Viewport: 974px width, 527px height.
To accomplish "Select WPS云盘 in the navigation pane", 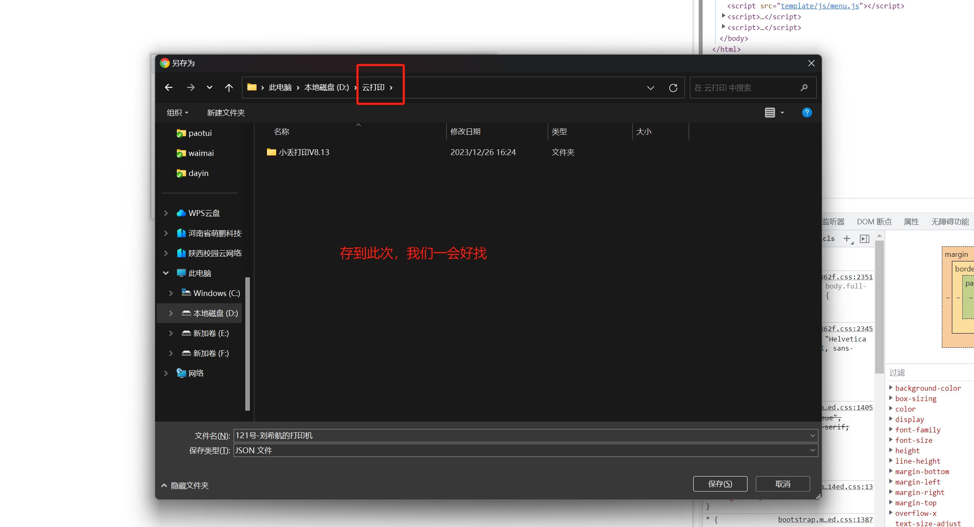I will click(x=198, y=213).
